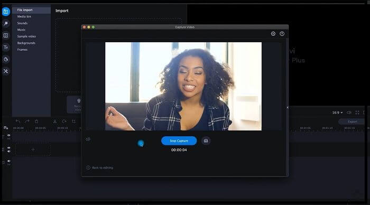
Task: Open the Titles text tab
Action: (x=6, y=47)
